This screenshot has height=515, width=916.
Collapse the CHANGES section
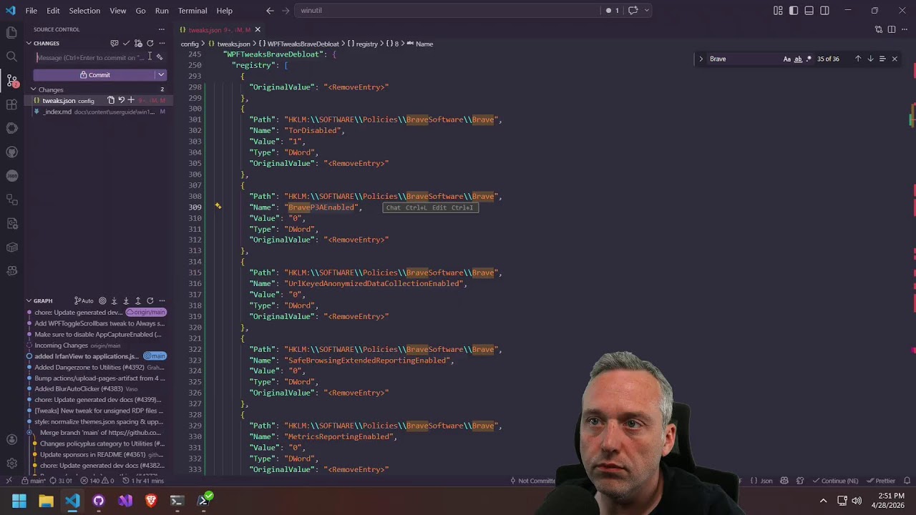tap(29, 44)
